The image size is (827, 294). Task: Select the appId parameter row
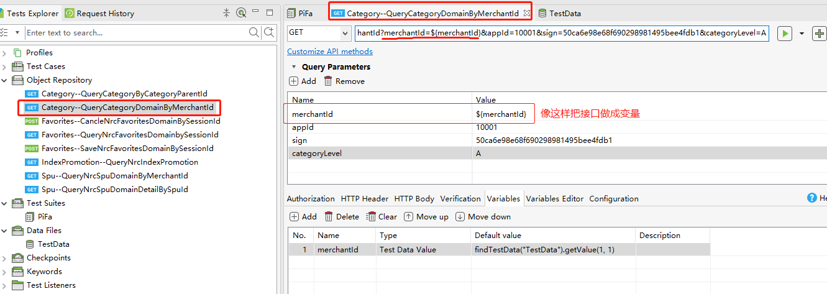click(x=557, y=127)
